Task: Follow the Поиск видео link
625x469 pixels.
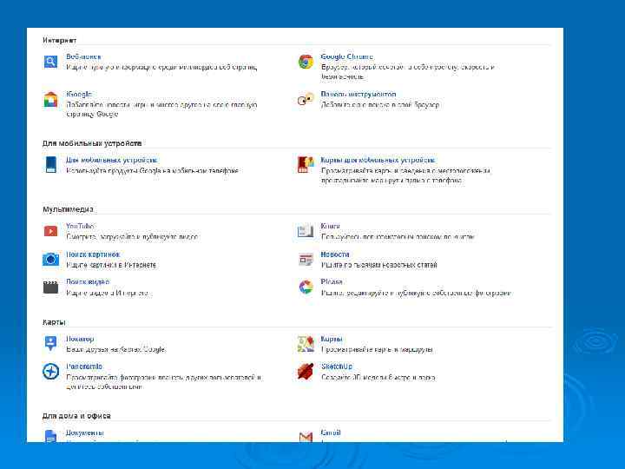Action: tap(88, 281)
